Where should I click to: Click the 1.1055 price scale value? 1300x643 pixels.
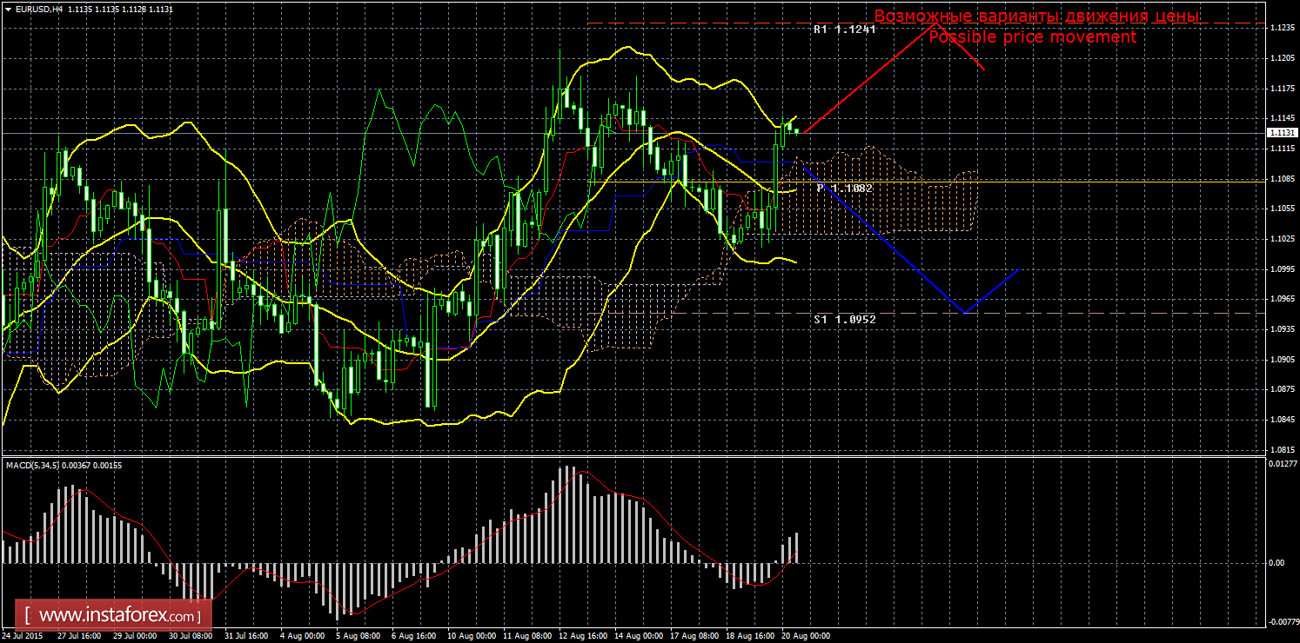tap(1281, 209)
